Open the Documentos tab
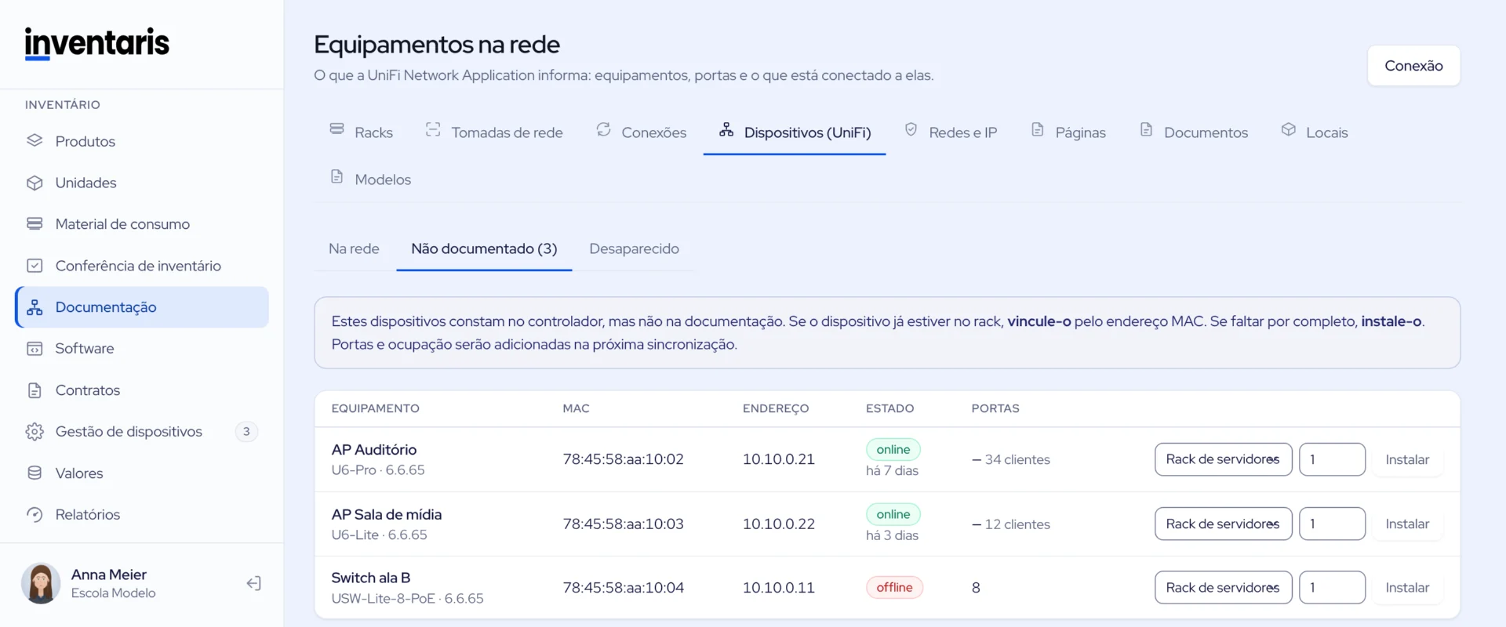 (x=1194, y=132)
